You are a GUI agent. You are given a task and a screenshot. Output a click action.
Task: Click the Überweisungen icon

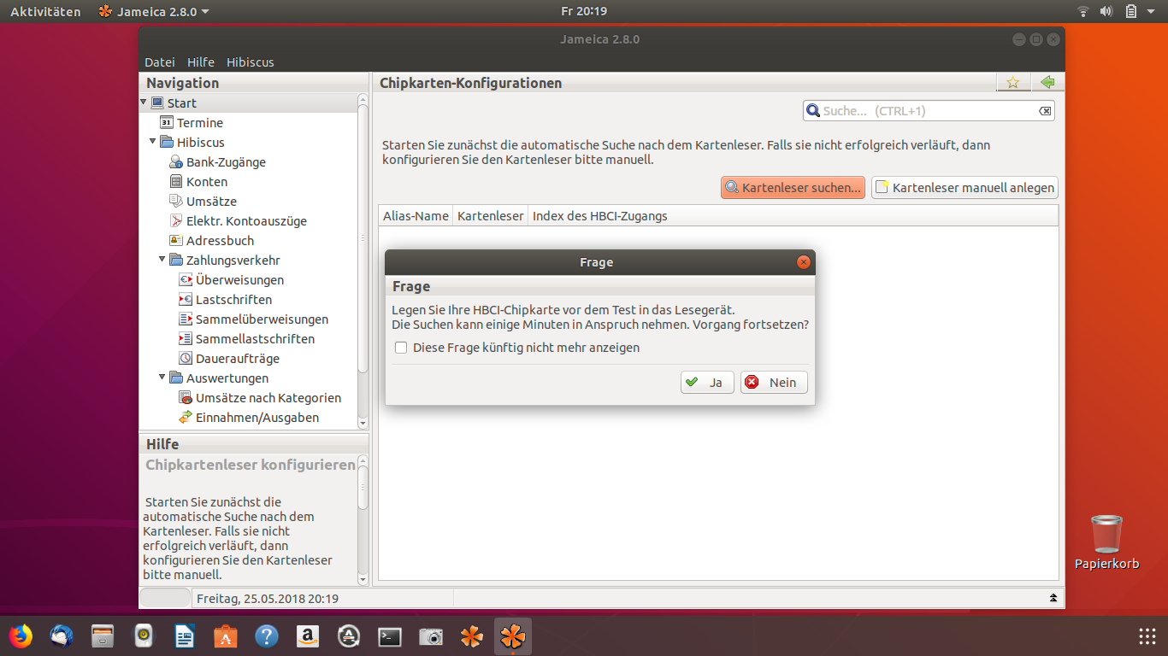coord(186,280)
